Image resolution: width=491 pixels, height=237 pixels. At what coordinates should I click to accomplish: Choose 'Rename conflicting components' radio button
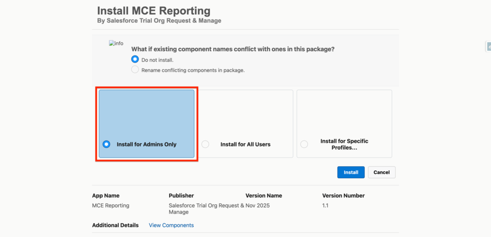[135, 70]
